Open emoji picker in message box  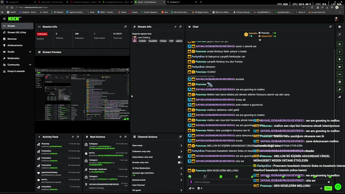pyautogui.click(x=329, y=182)
